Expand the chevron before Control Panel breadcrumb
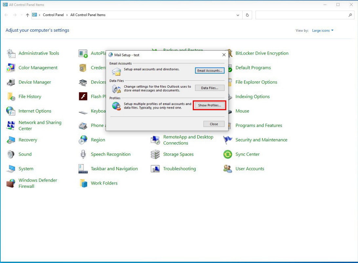 coord(39,15)
